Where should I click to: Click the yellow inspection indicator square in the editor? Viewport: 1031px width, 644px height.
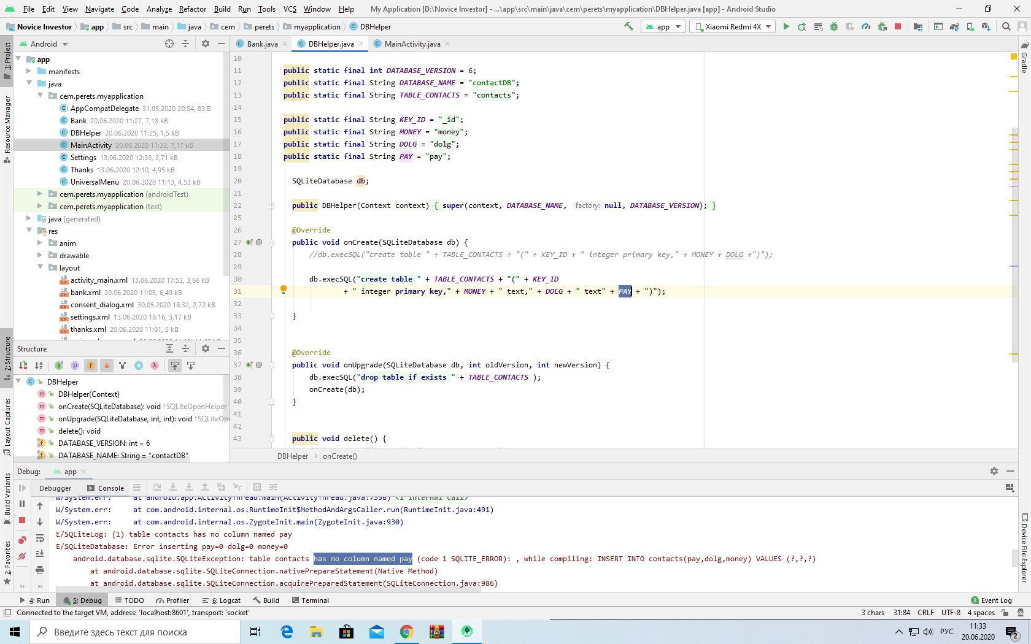click(1013, 57)
